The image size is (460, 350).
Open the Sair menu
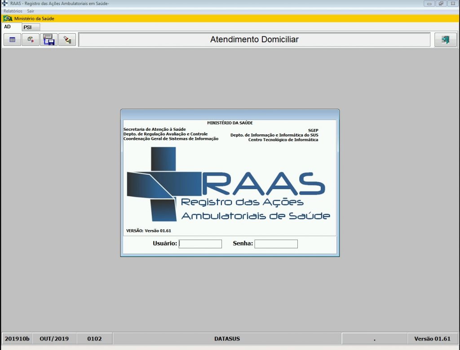tap(31, 11)
